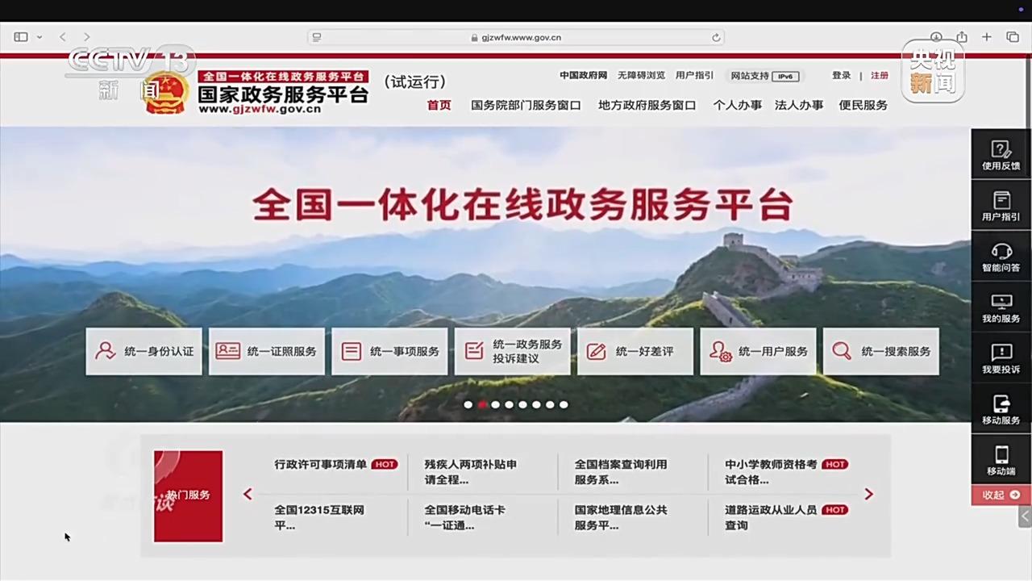Open a new tab with plus icon
Viewport: 1032px width, 581px height.
[x=986, y=37]
